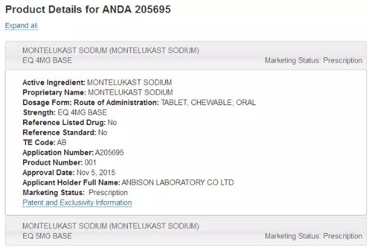Select the Reference Standard label

tap(59, 132)
